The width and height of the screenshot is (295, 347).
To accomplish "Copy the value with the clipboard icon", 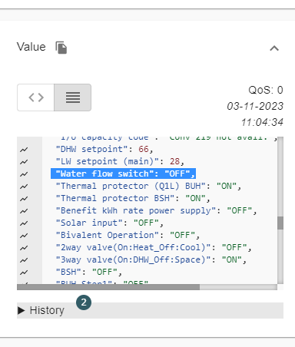I will (61, 48).
